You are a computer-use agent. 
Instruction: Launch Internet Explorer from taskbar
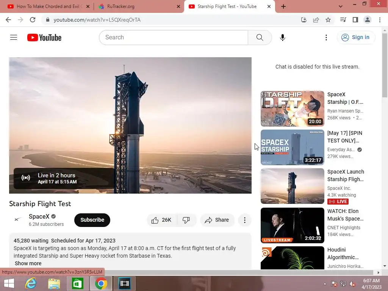[x=31, y=283]
